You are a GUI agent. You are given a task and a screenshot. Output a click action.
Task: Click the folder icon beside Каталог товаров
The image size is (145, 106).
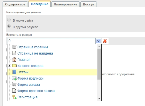point(14,66)
